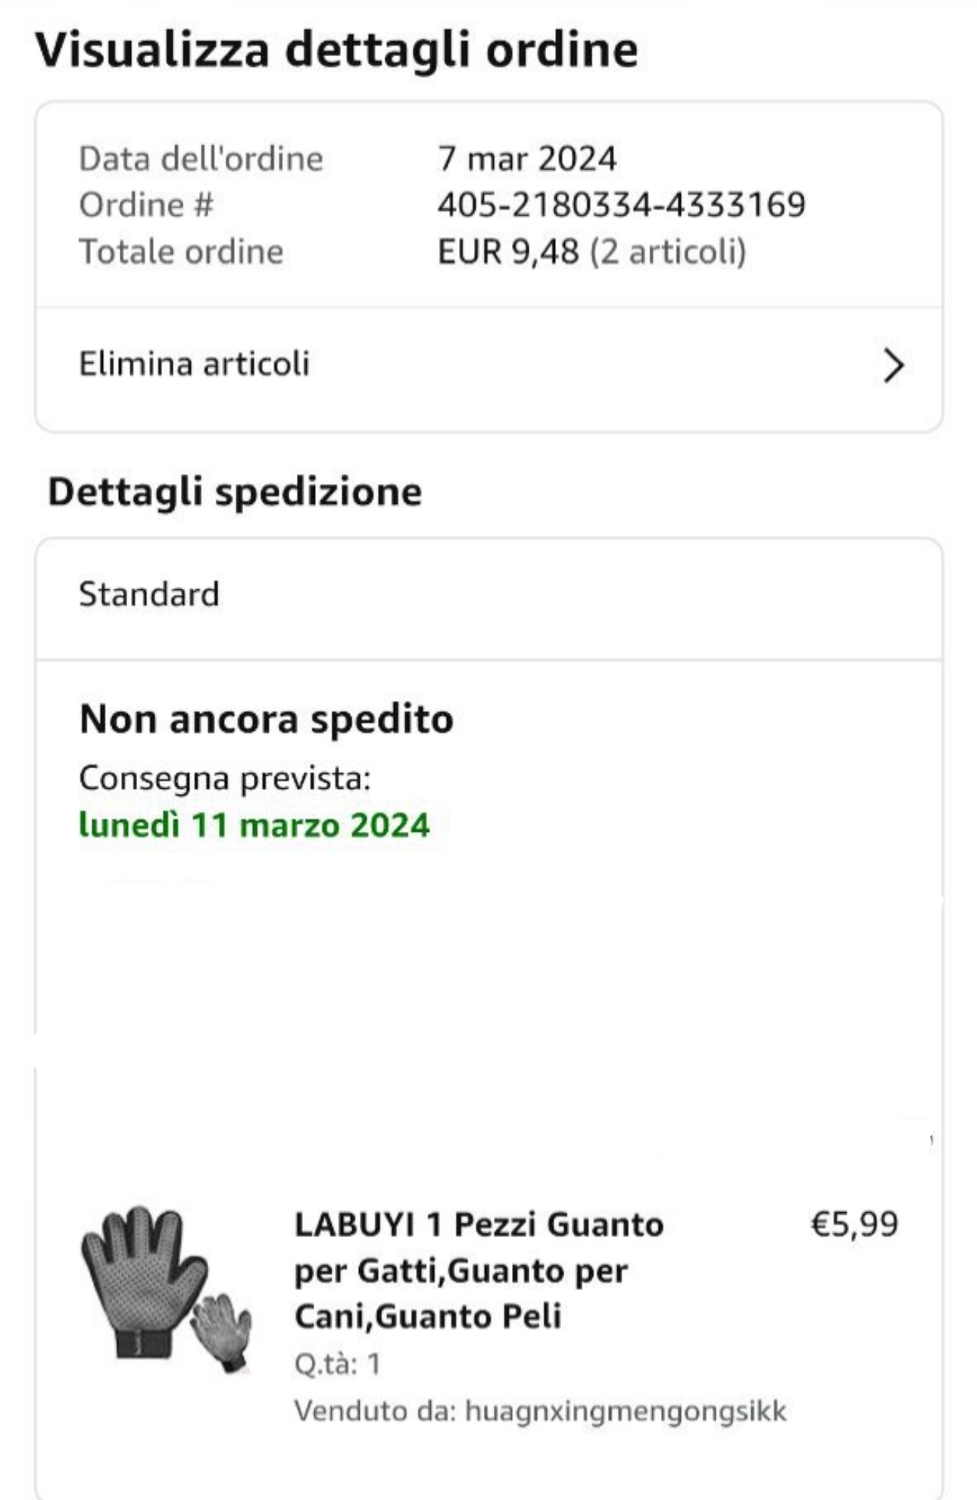Image resolution: width=977 pixels, height=1500 pixels.
Task: Select order number 405-2180334-4333169
Action: pos(622,205)
